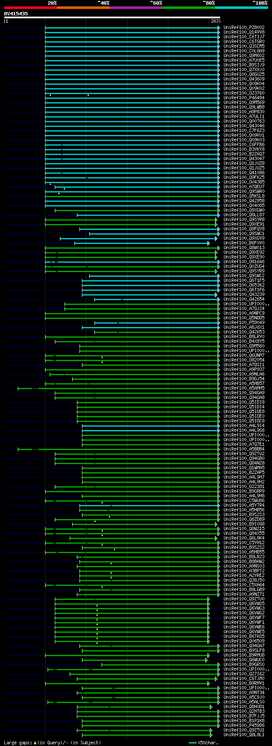Select the UniRef100_P46484 hit label
This screenshot has height=746, width=272.
pos(244,98)
